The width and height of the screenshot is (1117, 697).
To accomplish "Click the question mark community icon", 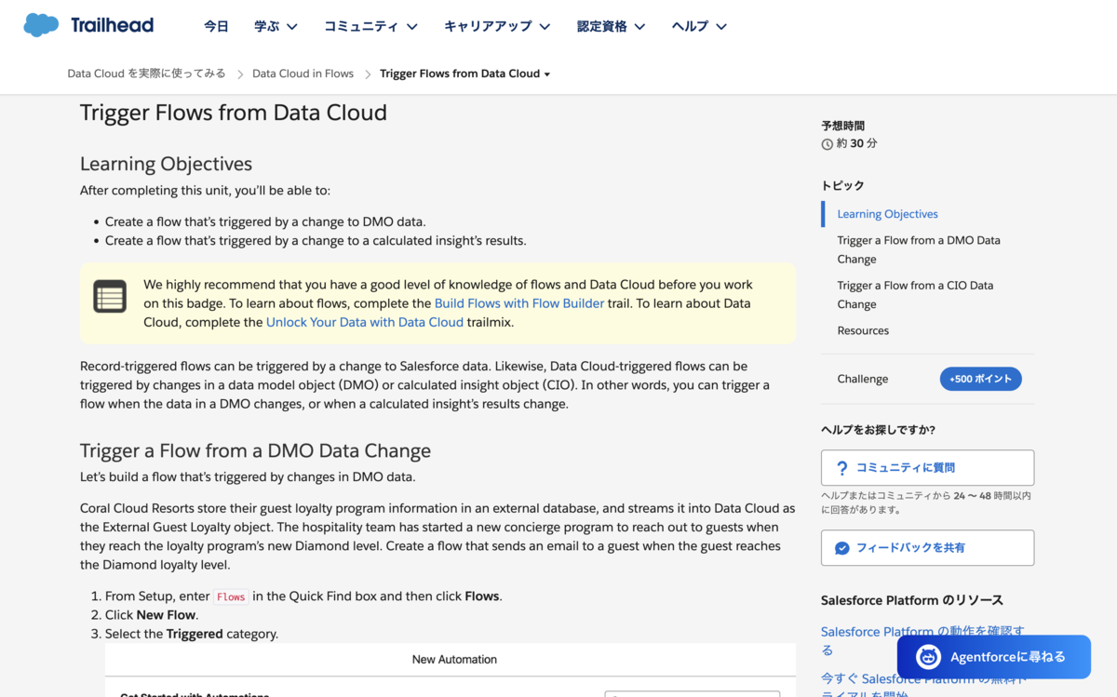I will tap(841, 468).
